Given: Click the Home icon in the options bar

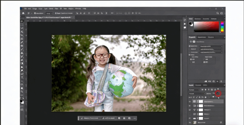Looking at the screenshot, I should (23, 13).
